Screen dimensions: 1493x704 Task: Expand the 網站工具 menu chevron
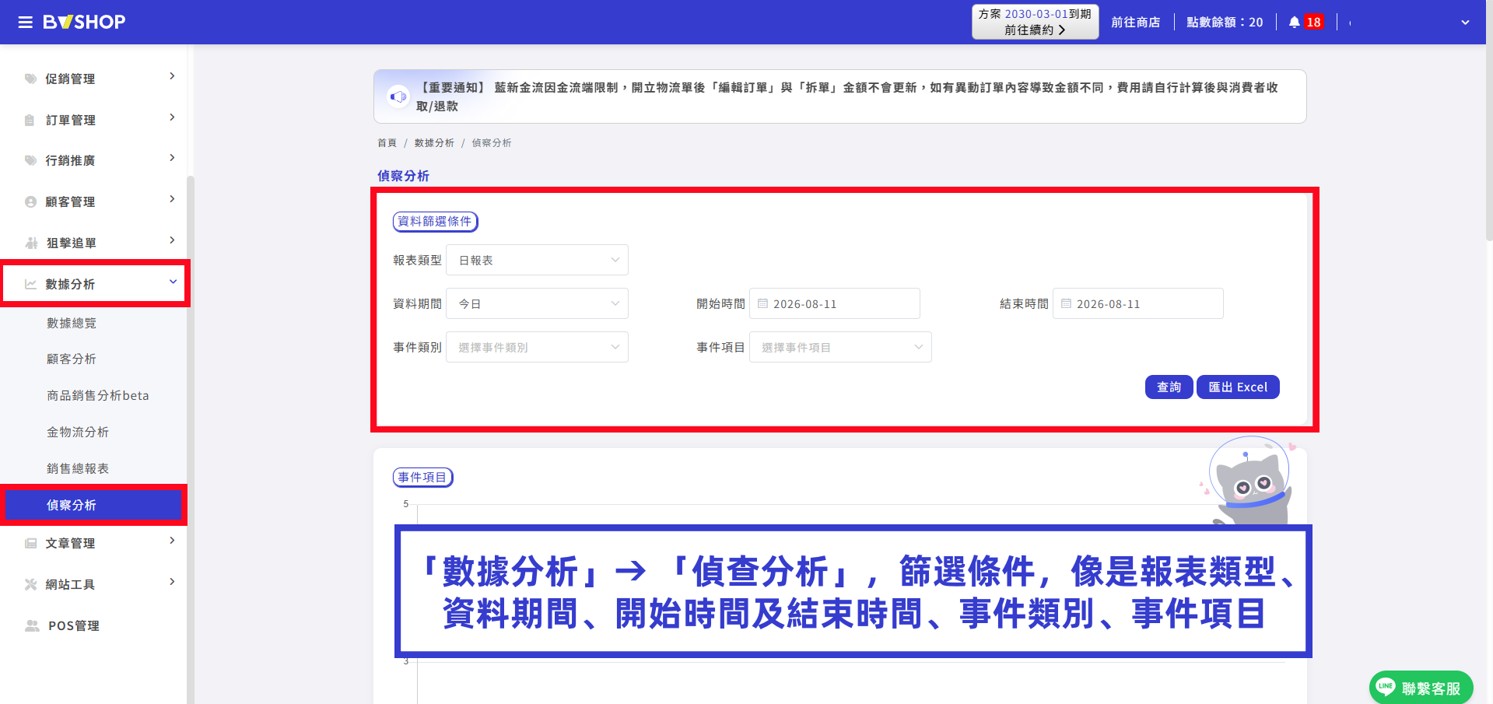coord(172,582)
